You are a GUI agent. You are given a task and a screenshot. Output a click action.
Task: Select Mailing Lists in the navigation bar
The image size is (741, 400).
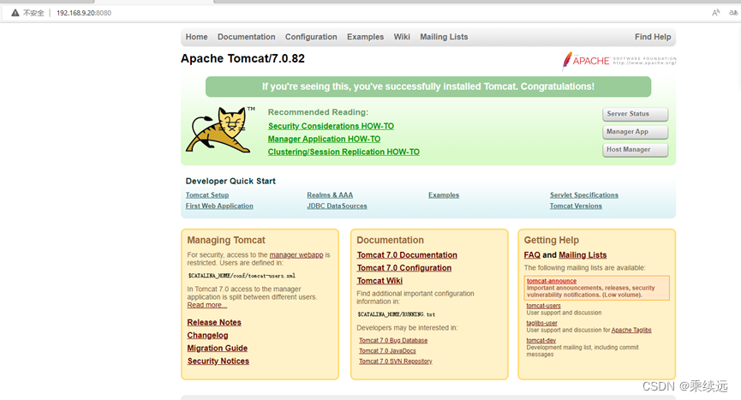(x=444, y=37)
